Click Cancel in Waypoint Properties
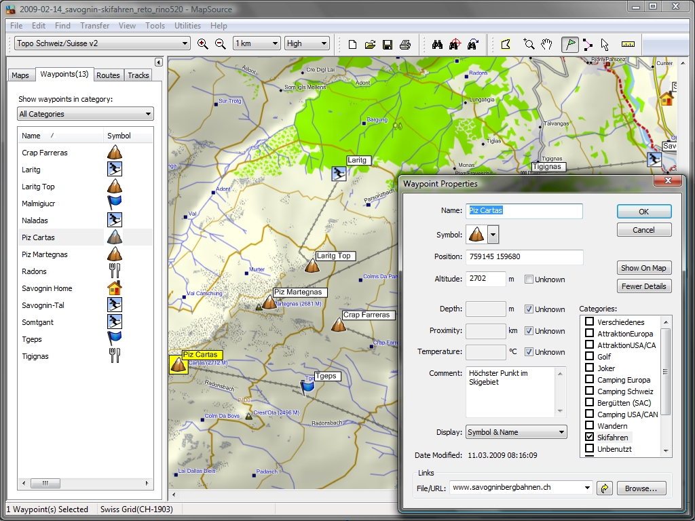 click(x=644, y=230)
